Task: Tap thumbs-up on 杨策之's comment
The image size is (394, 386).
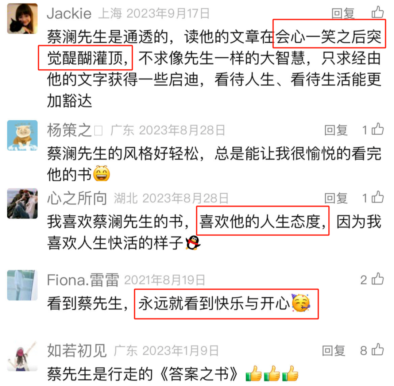Action: (x=378, y=130)
